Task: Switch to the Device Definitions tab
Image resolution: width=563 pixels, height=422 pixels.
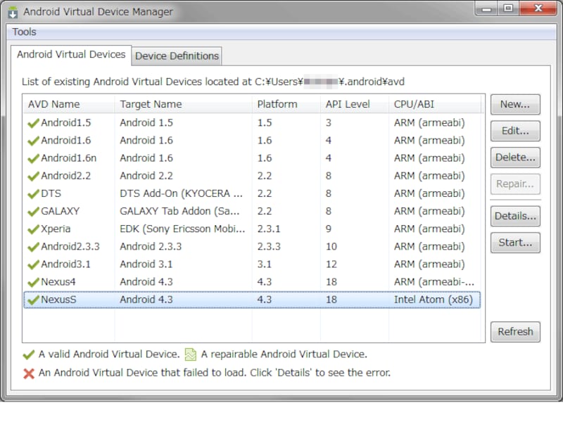Action: pyautogui.click(x=177, y=56)
